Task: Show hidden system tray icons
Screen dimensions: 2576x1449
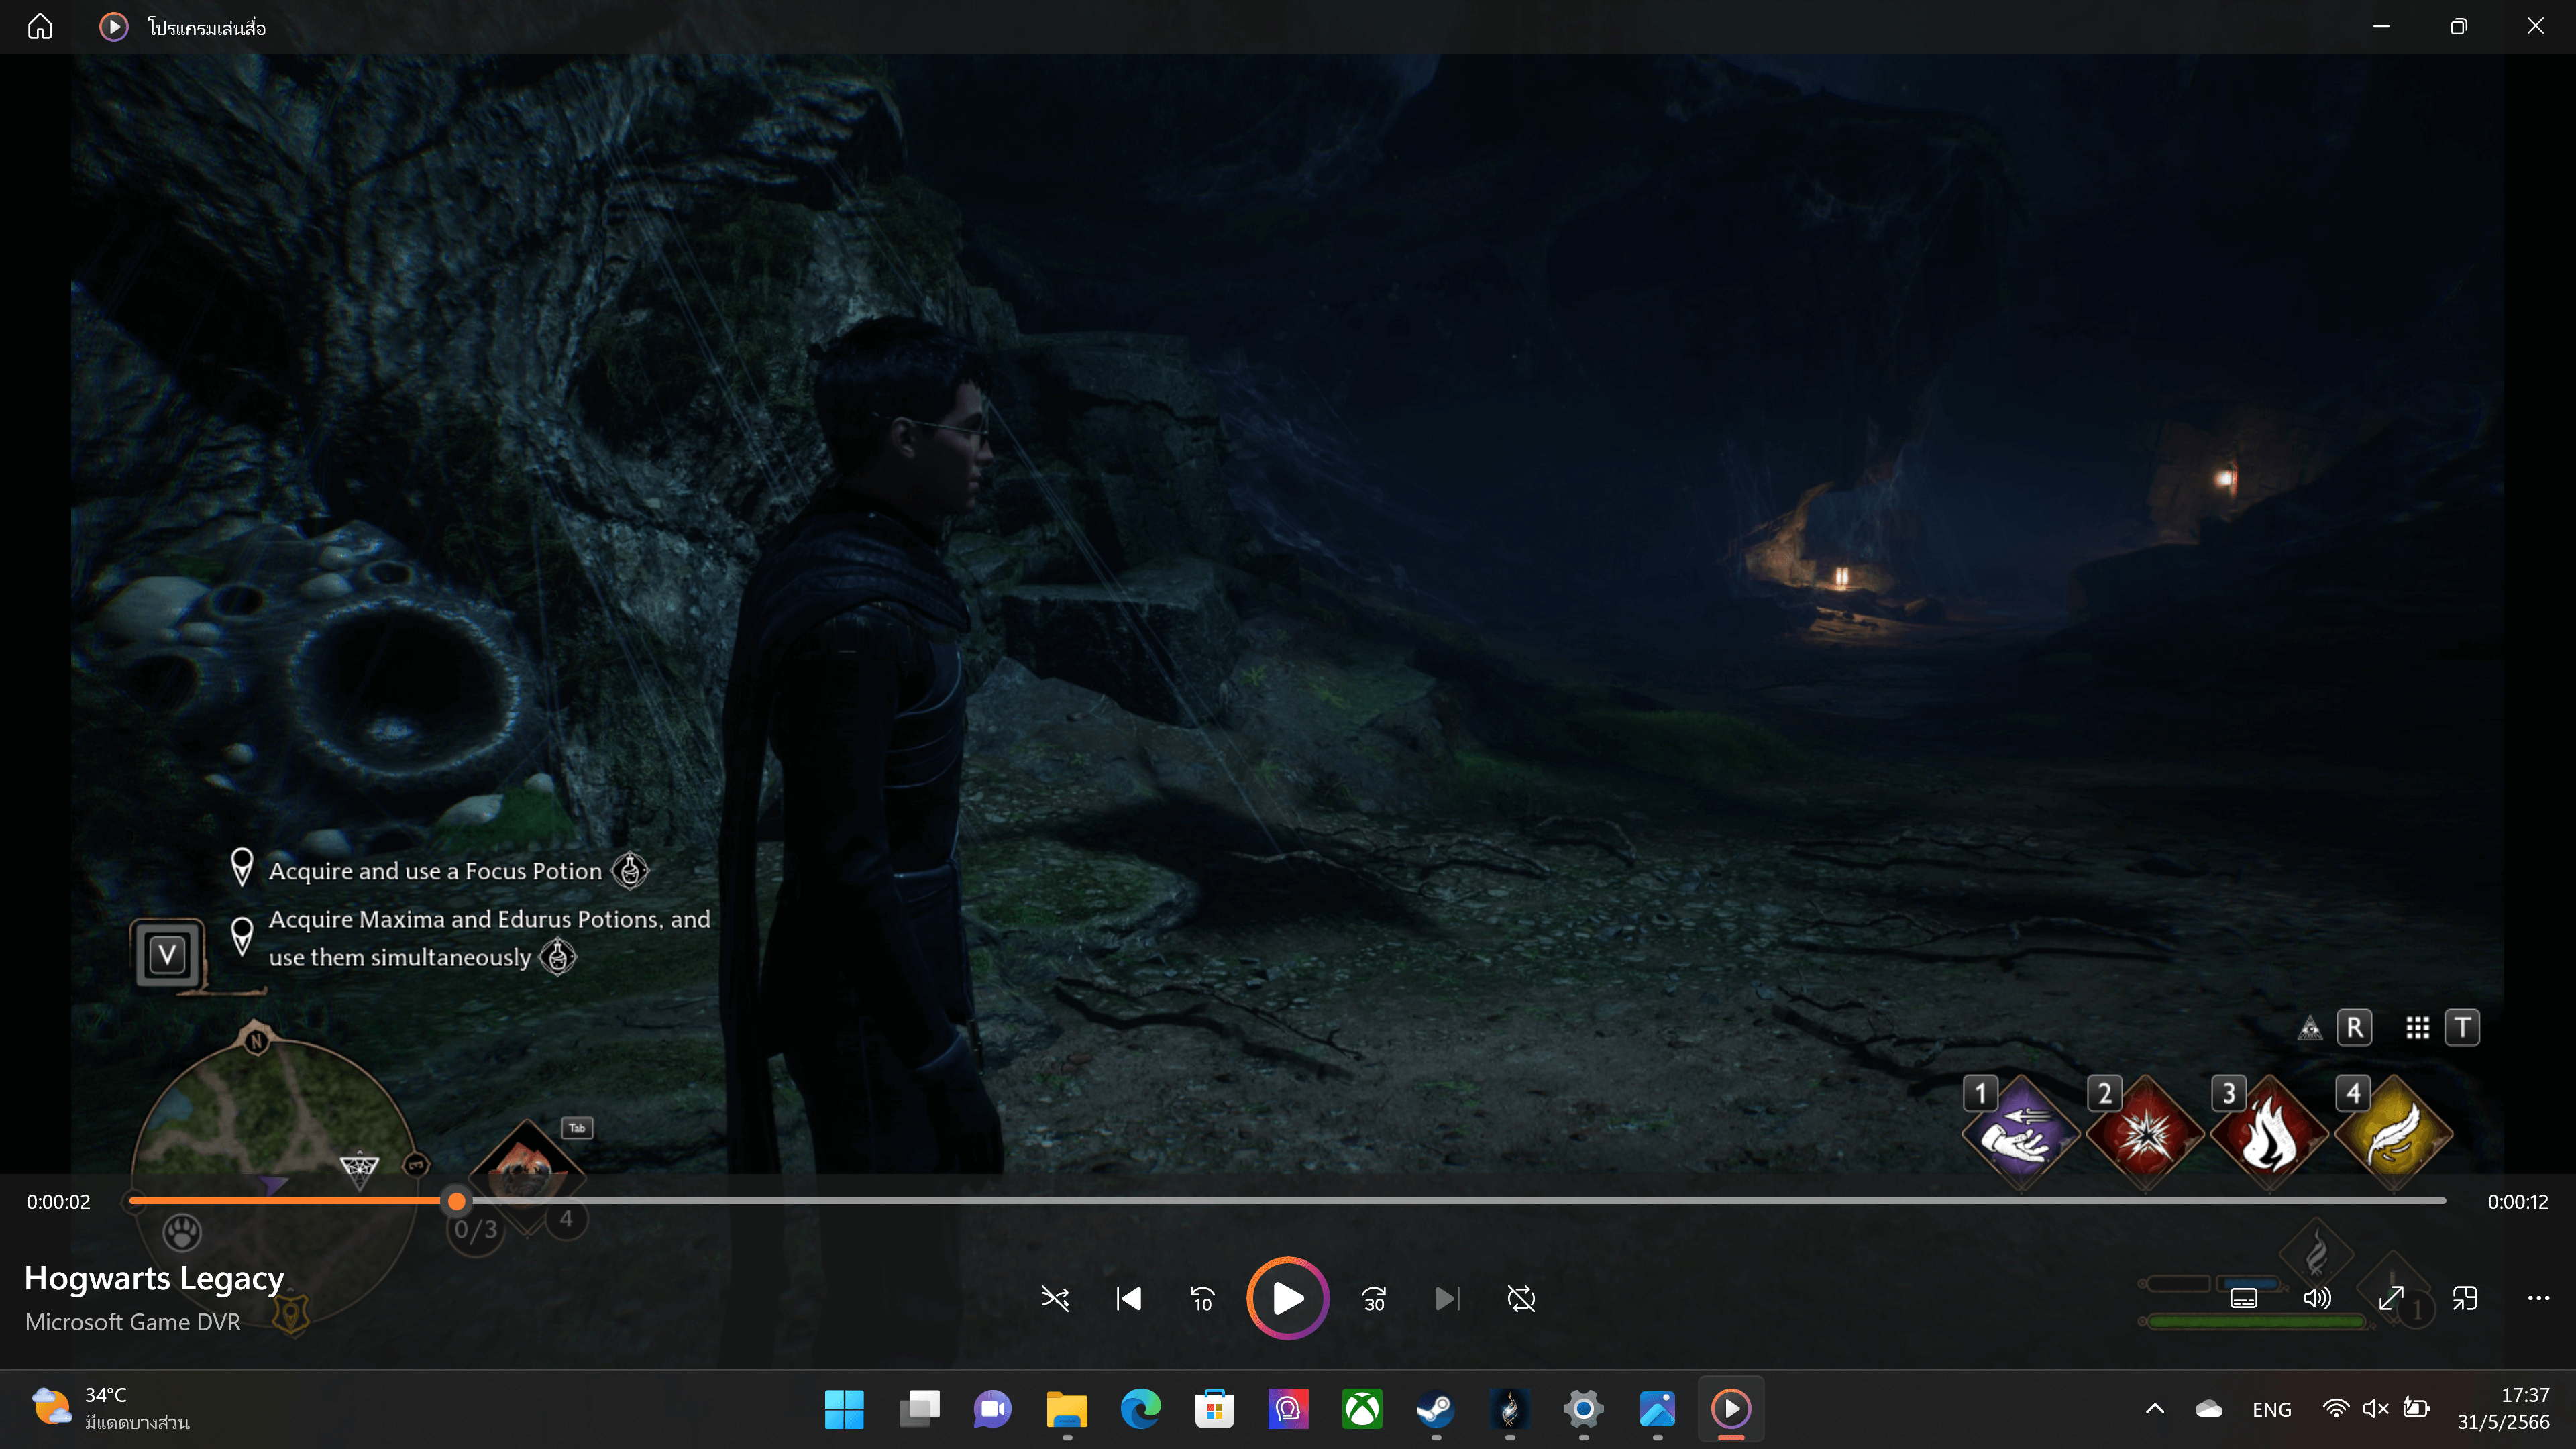Action: pyautogui.click(x=2154, y=1409)
